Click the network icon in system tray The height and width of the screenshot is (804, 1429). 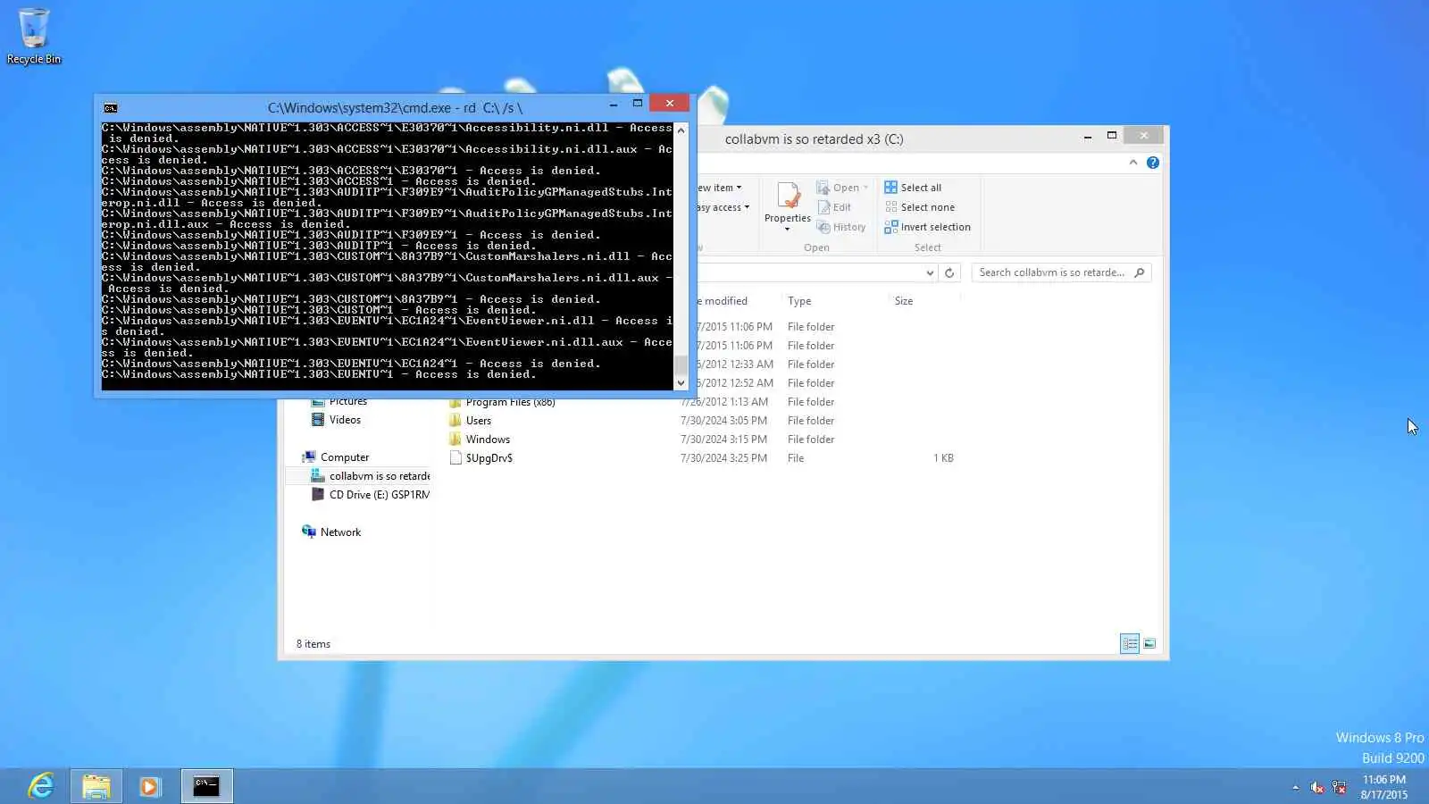click(1339, 787)
